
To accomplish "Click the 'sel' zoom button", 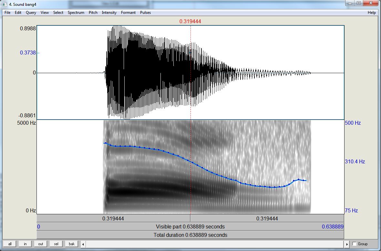I will [x=56, y=244].
